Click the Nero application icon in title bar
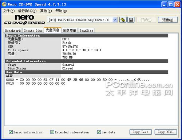The image size is (182, 140). (x=4, y=4)
